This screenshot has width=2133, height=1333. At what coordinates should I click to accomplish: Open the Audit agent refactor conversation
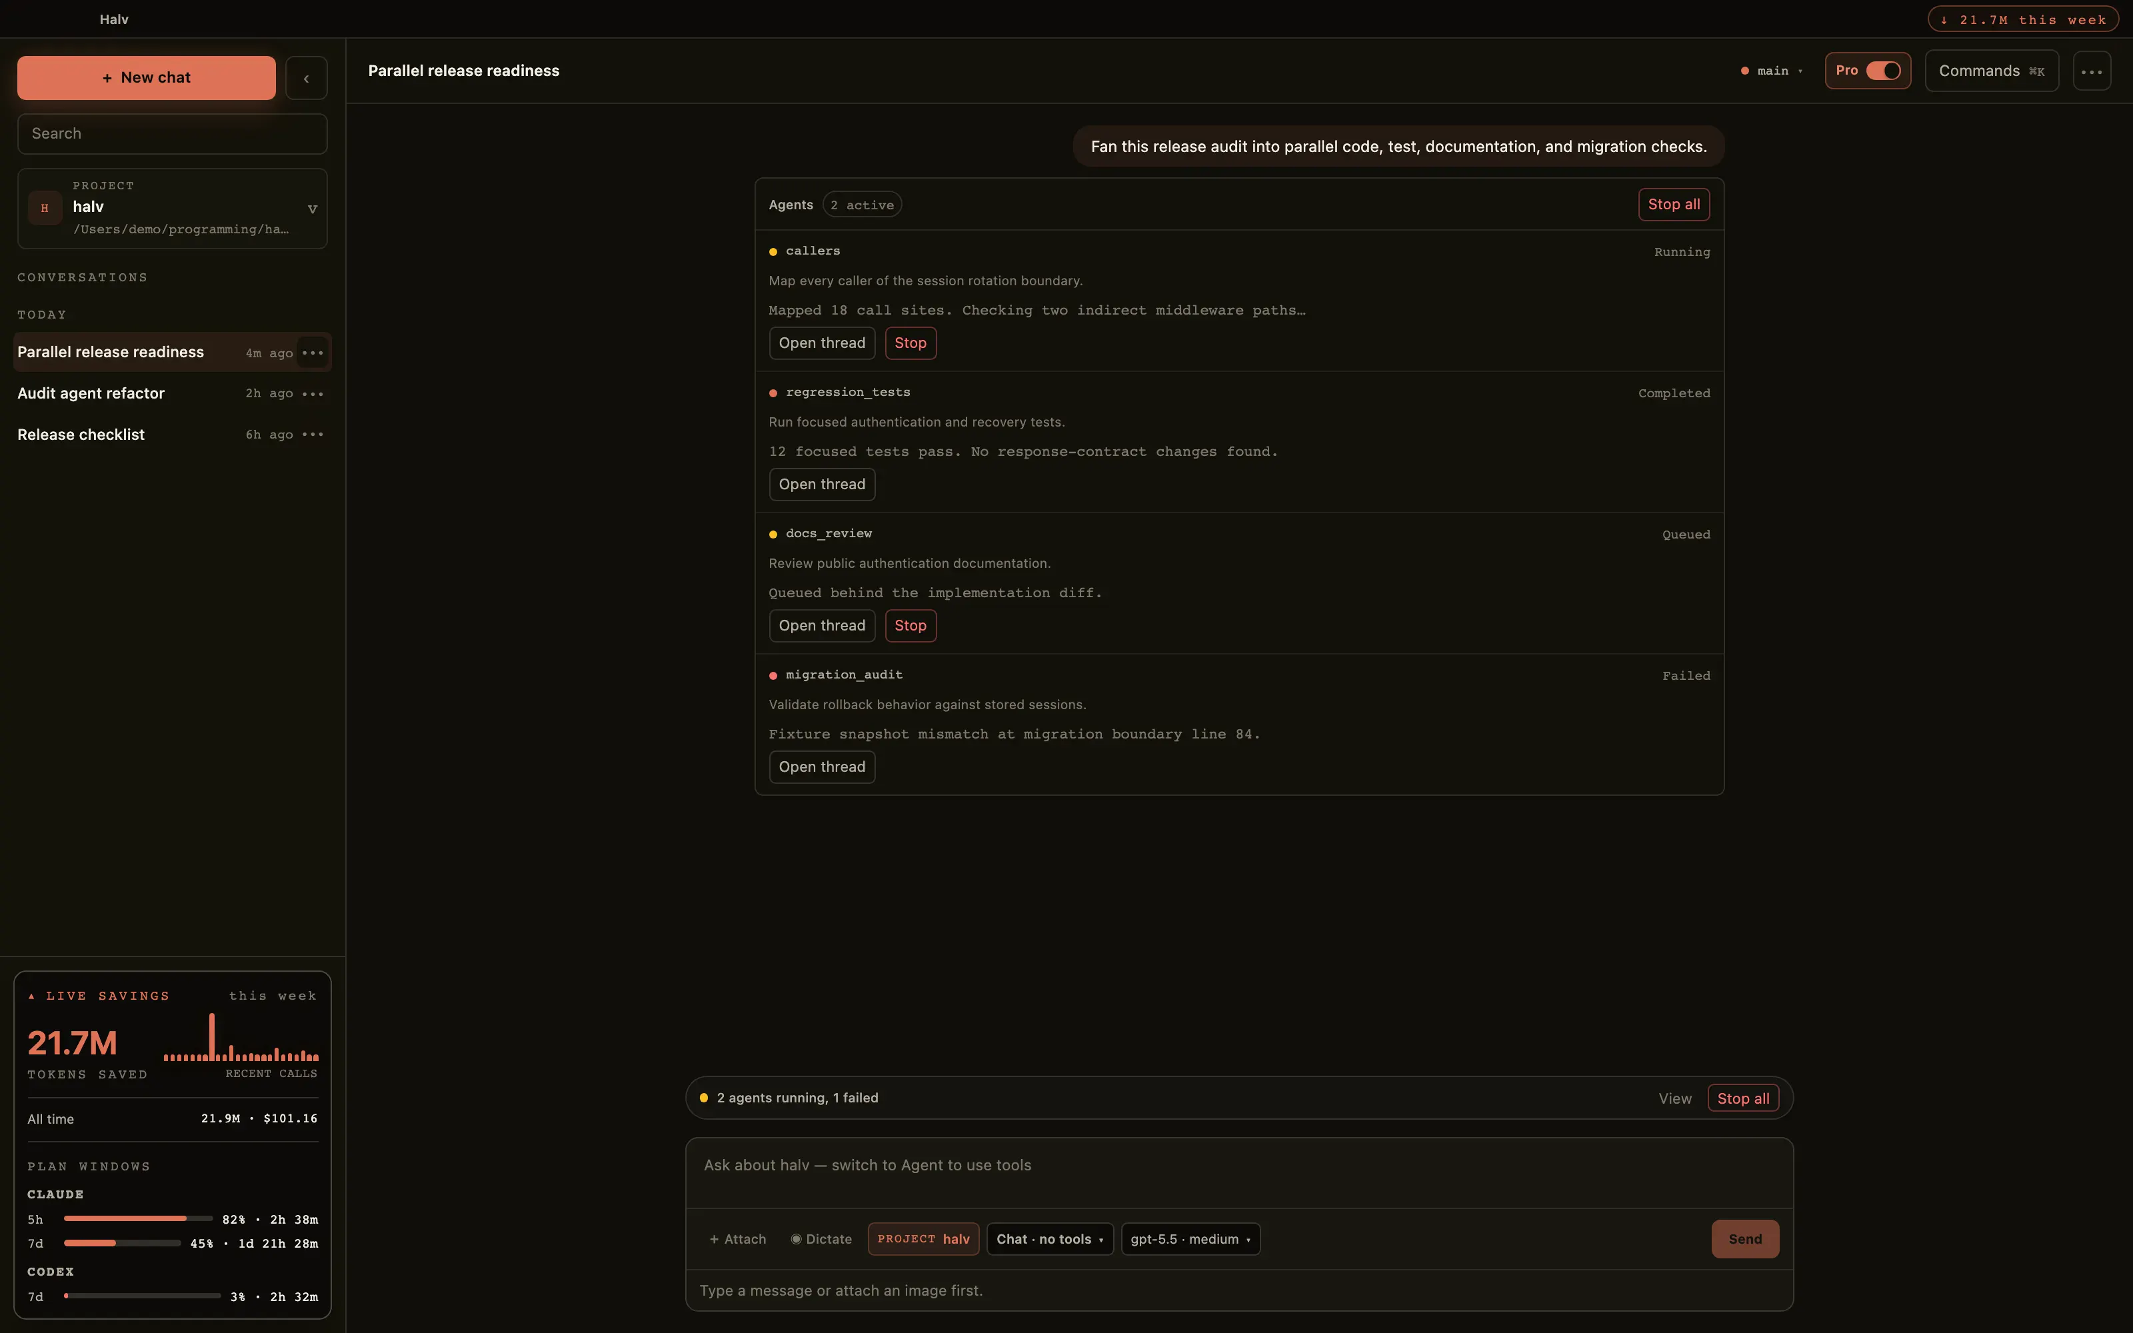click(x=155, y=393)
